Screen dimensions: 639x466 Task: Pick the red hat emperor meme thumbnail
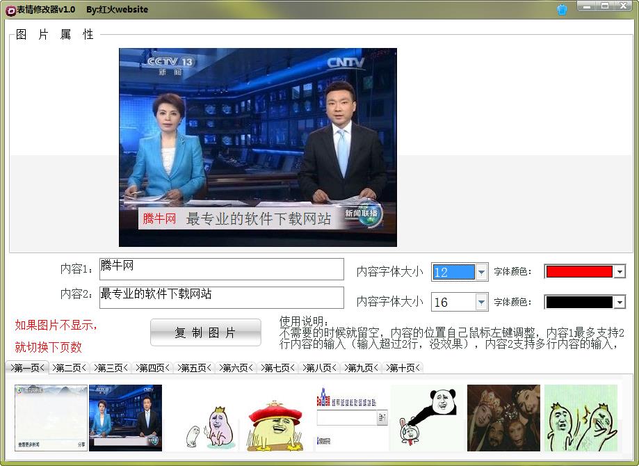pyautogui.click(x=275, y=417)
